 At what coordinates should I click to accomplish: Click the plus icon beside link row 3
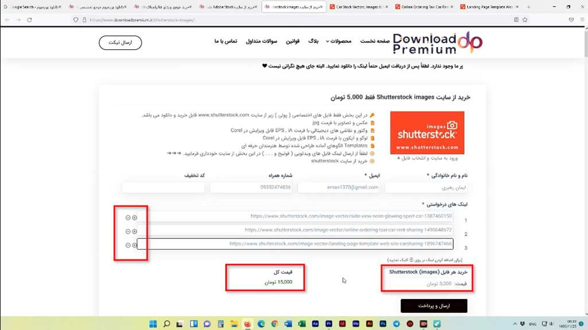coord(134,245)
